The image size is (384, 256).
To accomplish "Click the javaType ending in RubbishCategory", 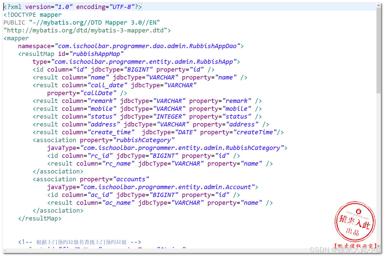I will click(182, 148).
